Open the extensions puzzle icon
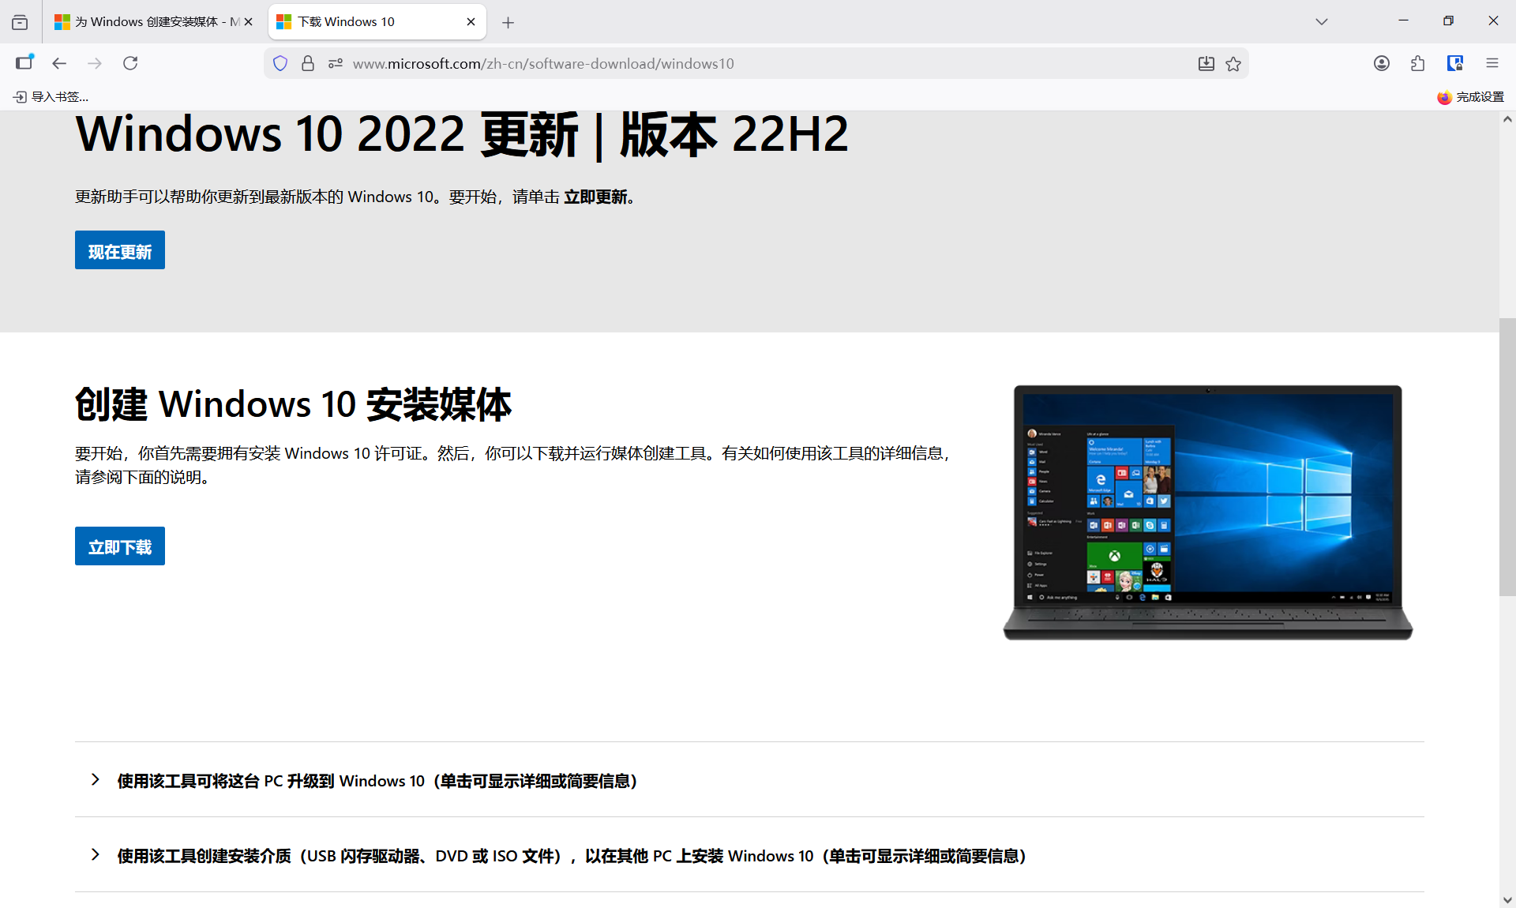 [1418, 63]
